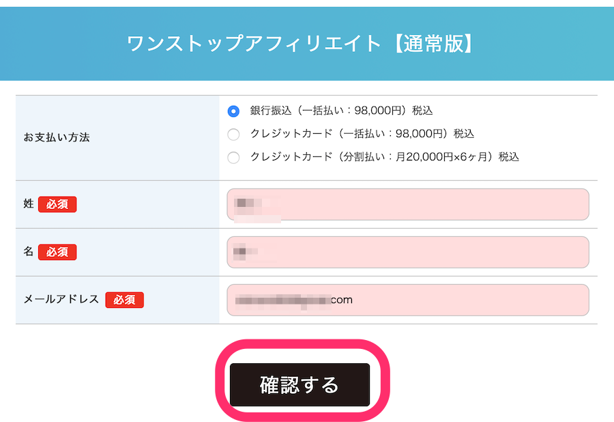Click the 必須 badge next to 姓
This screenshot has height=422, width=614.
click(57, 204)
